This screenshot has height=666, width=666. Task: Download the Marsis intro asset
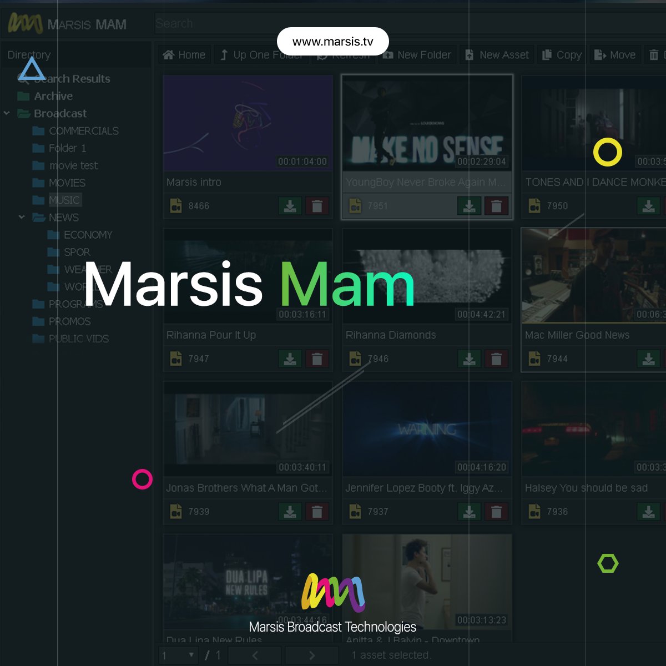click(x=290, y=206)
